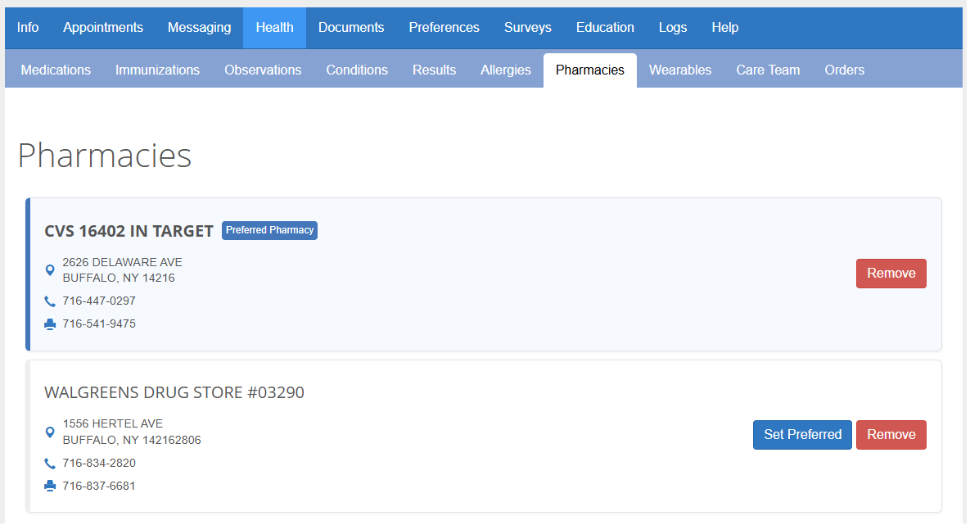Remove the CVS 16402 pharmacy
This screenshot has width=970, height=525.
pyautogui.click(x=891, y=274)
